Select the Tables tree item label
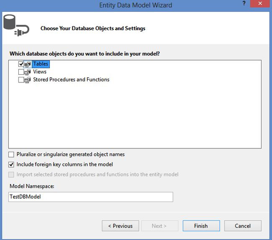Image resolution: width=272 pixels, height=240 pixels. point(41,64)
